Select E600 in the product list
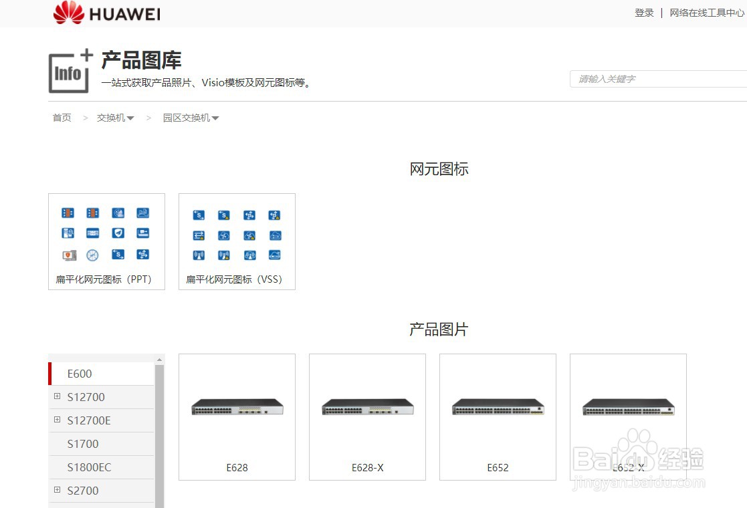747x508 pixels. pyautogui.click(x=102, y=374)
